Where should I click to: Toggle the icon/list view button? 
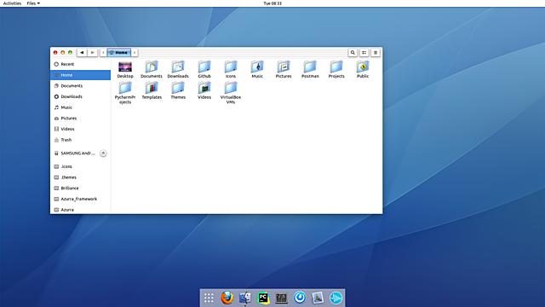tap(364, 53)
